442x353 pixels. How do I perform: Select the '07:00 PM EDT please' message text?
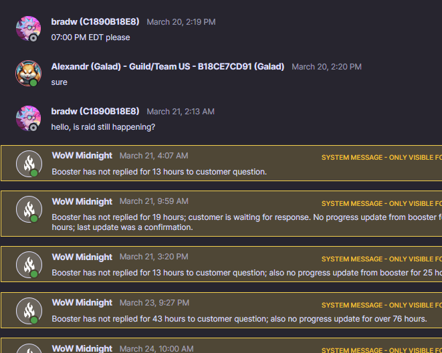[90, 37]
